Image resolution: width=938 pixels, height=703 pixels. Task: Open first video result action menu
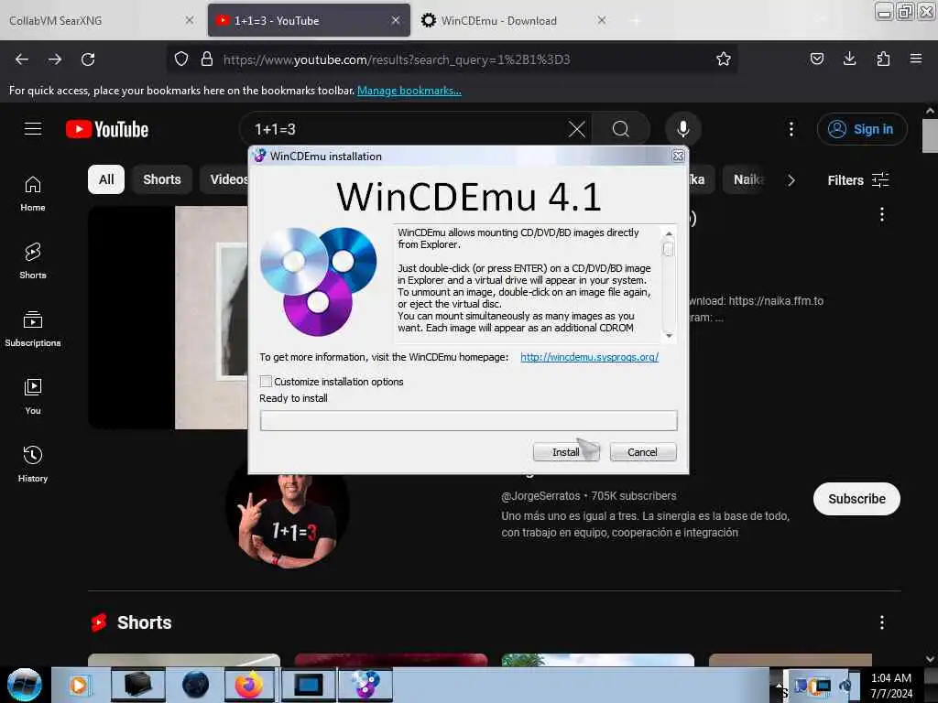[881, 214]
